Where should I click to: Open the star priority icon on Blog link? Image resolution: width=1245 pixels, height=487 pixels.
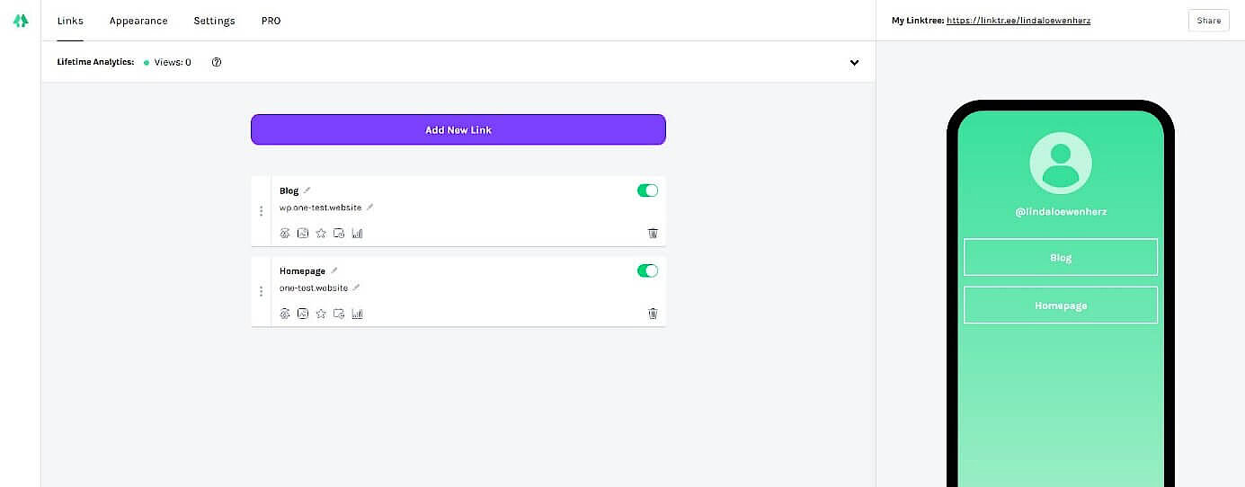[321, 234]
